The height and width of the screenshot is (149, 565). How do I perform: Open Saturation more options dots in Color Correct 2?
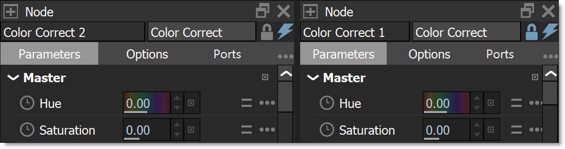[x=267, y=130]
